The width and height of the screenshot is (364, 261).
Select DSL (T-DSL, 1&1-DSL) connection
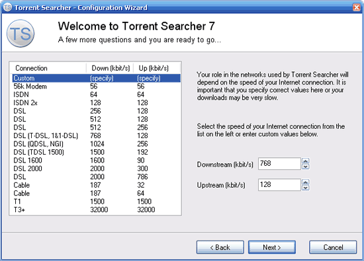[x=97, y=135]
